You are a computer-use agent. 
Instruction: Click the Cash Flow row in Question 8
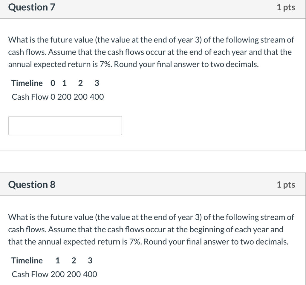point(54,274)
